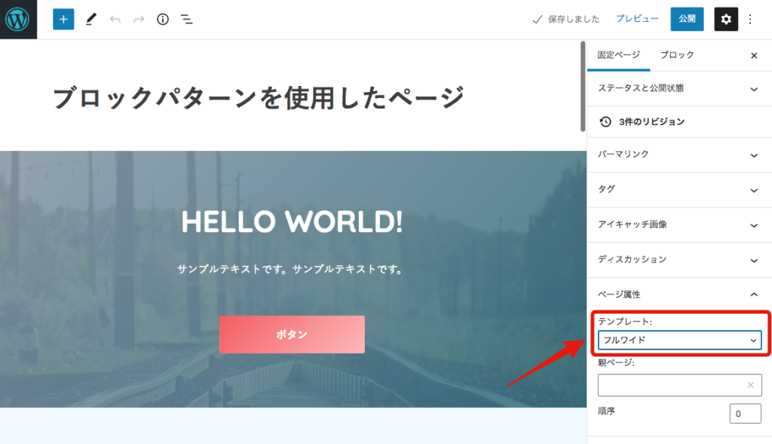This screenshot has height=444, width=772.
Task: Toggle the settings gear sidebar
Action: coord(726,19)
